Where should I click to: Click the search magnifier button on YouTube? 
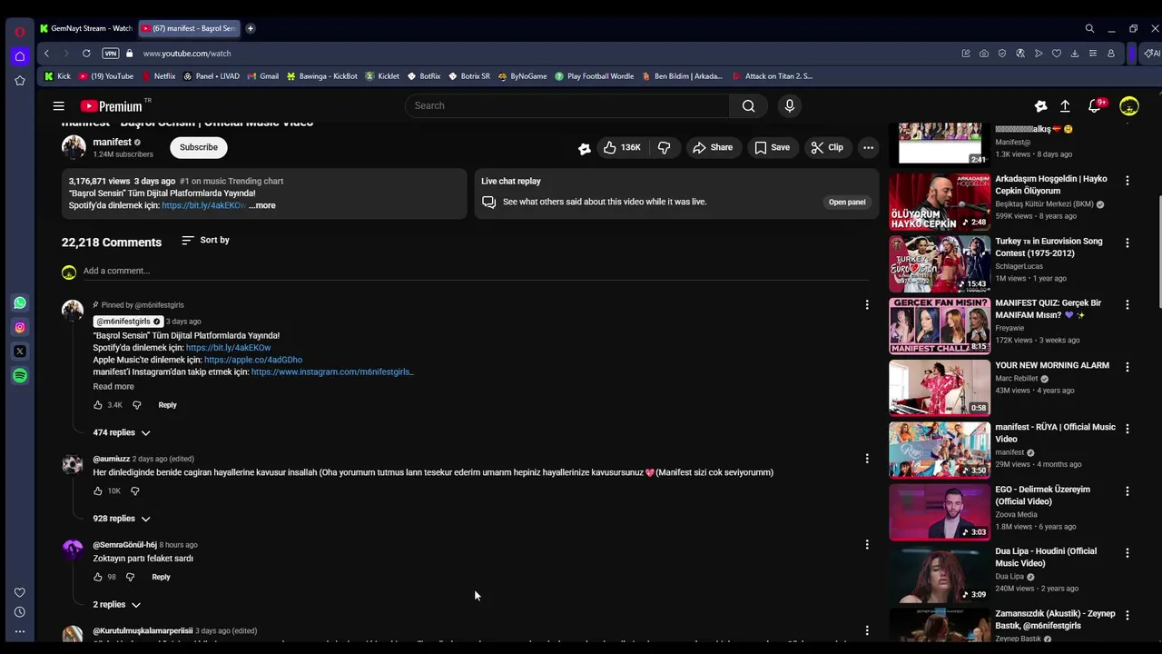click(748, 106)
